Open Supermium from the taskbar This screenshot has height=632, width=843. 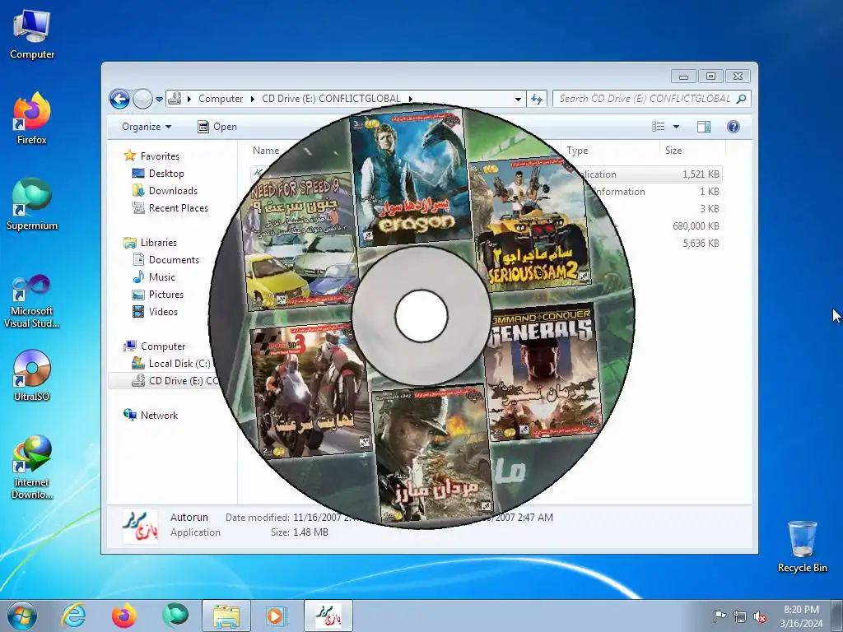pos(175,616)
